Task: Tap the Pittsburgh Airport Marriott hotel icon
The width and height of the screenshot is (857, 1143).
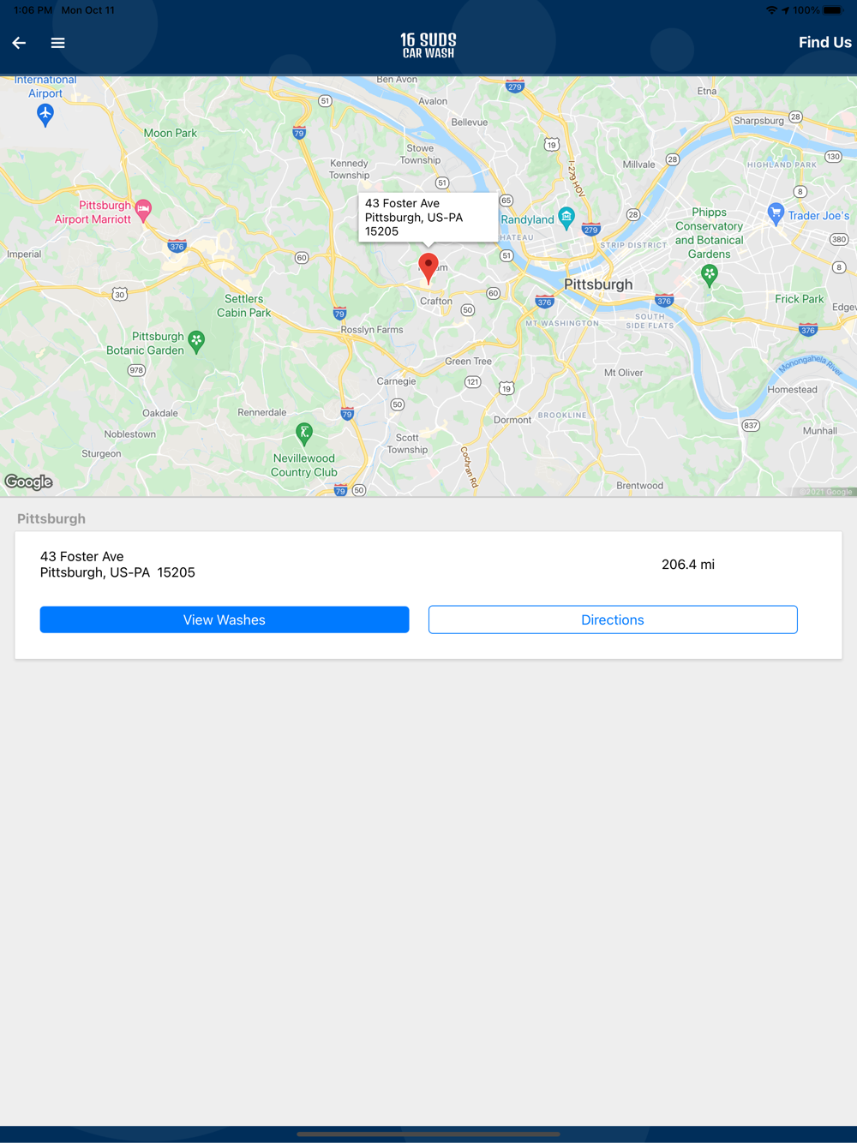Action: coord(143,210)
